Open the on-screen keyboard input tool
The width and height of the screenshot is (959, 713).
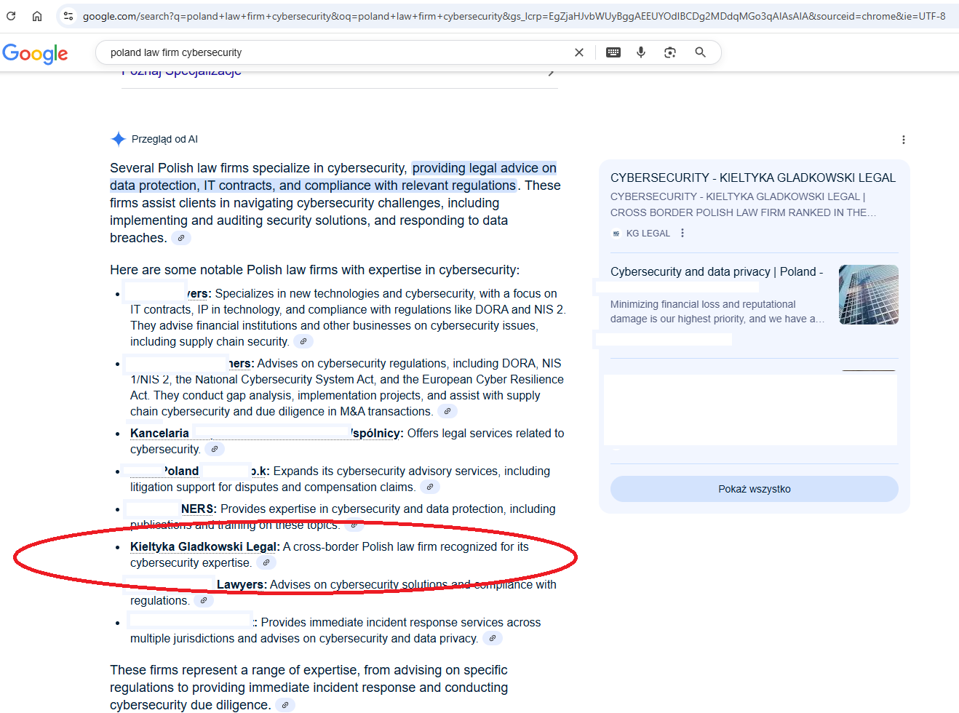coord(613,52)
